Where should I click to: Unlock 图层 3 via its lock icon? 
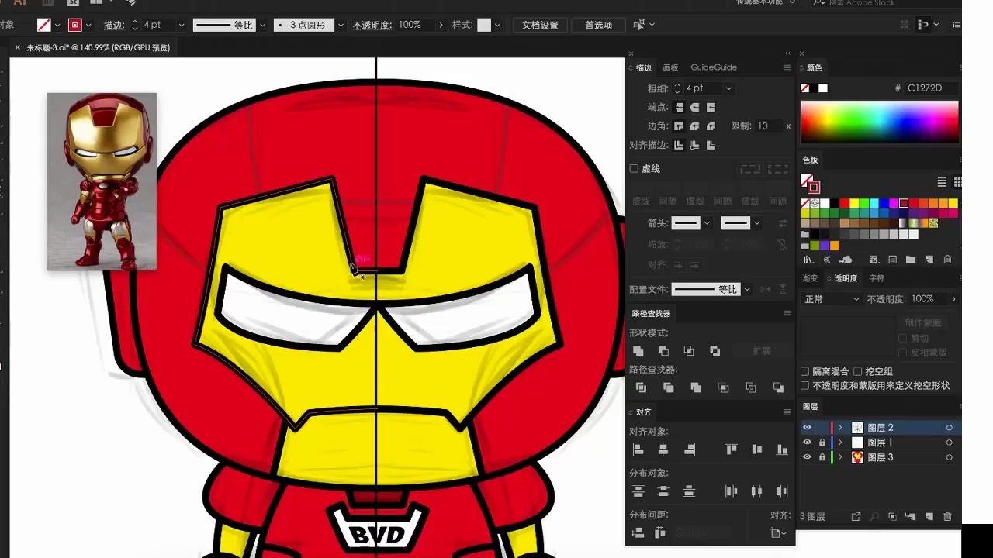pos(822,457)
